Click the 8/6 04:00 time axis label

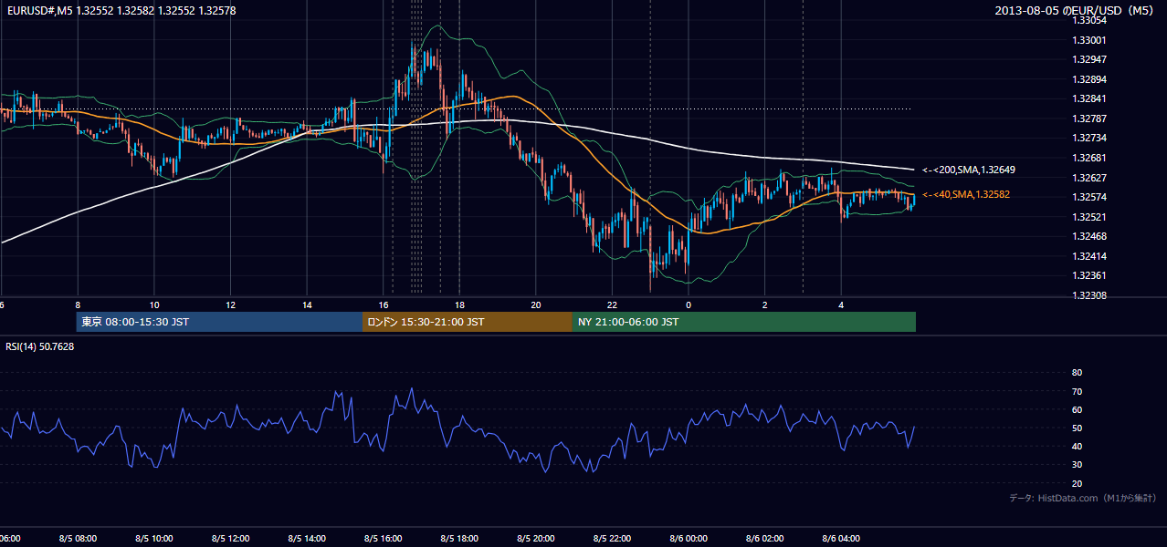[841, 538]
